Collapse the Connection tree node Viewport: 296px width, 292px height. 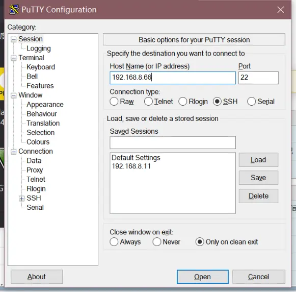(x=14, y=152)
